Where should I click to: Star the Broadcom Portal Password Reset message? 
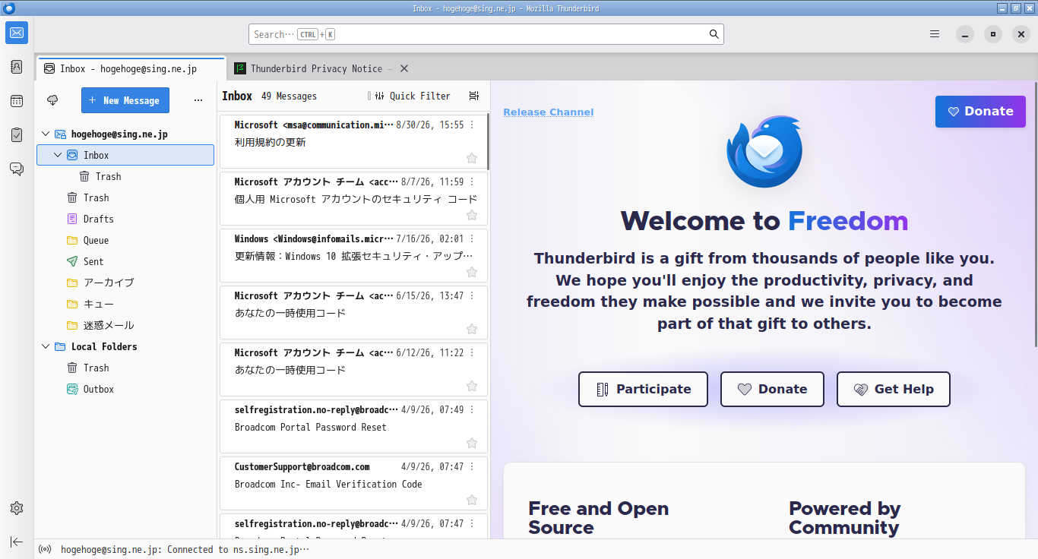(x=472, y=443)
